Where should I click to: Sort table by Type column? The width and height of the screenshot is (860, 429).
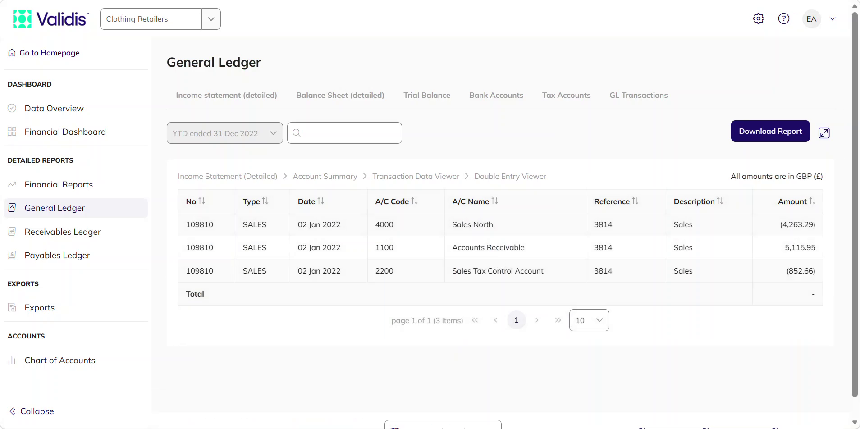coord(265,201)
